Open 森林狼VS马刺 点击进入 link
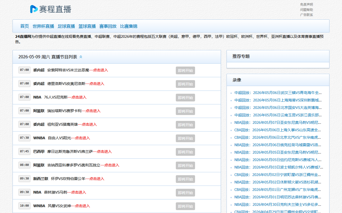This screenshot has height=213, width=342. pos(79,192)
